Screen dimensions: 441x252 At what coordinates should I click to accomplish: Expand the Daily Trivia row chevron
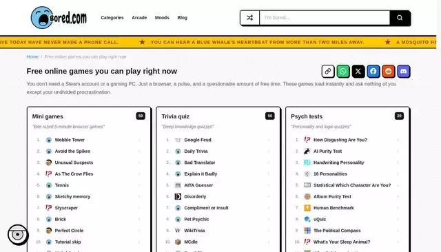(x=269, y=151)
